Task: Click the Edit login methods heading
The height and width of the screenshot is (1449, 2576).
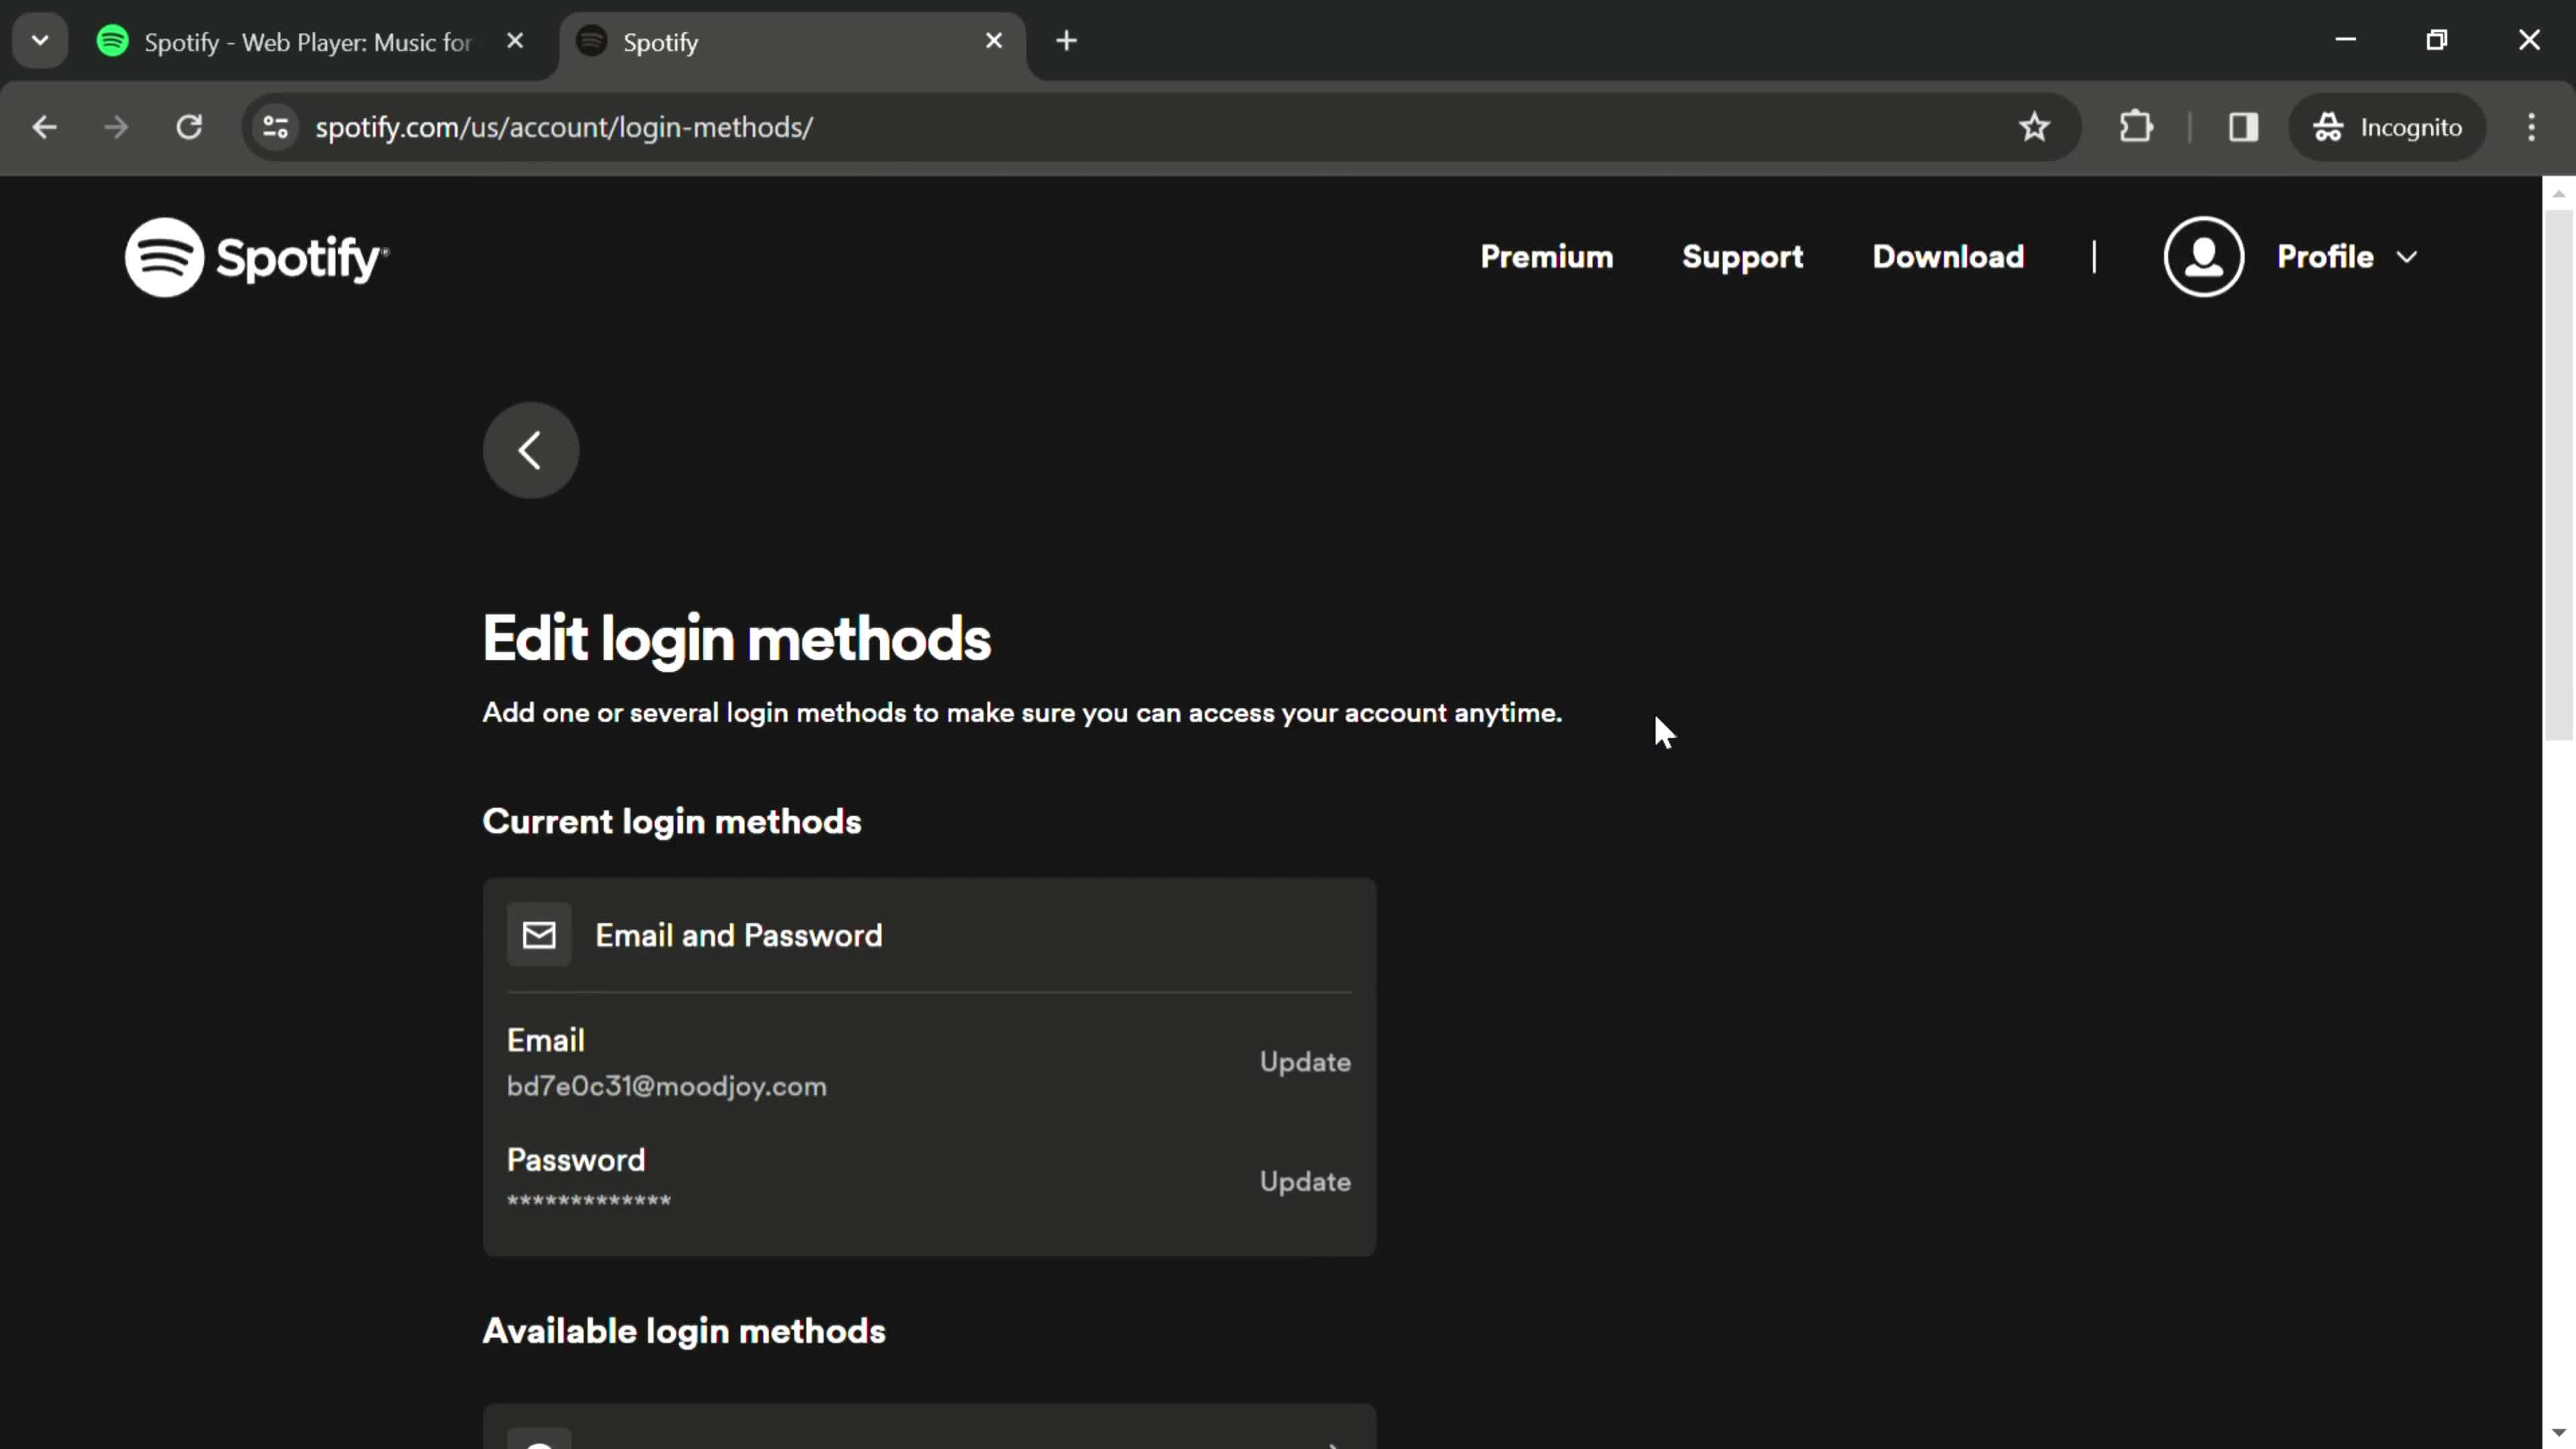Action: pos(737,639)
